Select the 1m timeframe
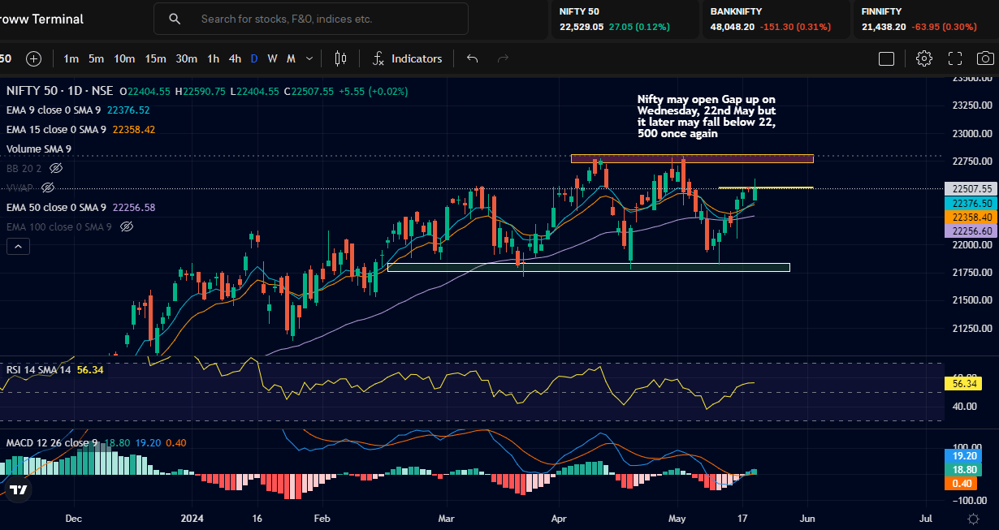This screenshot has width=999, height=530. pos(71,58)
